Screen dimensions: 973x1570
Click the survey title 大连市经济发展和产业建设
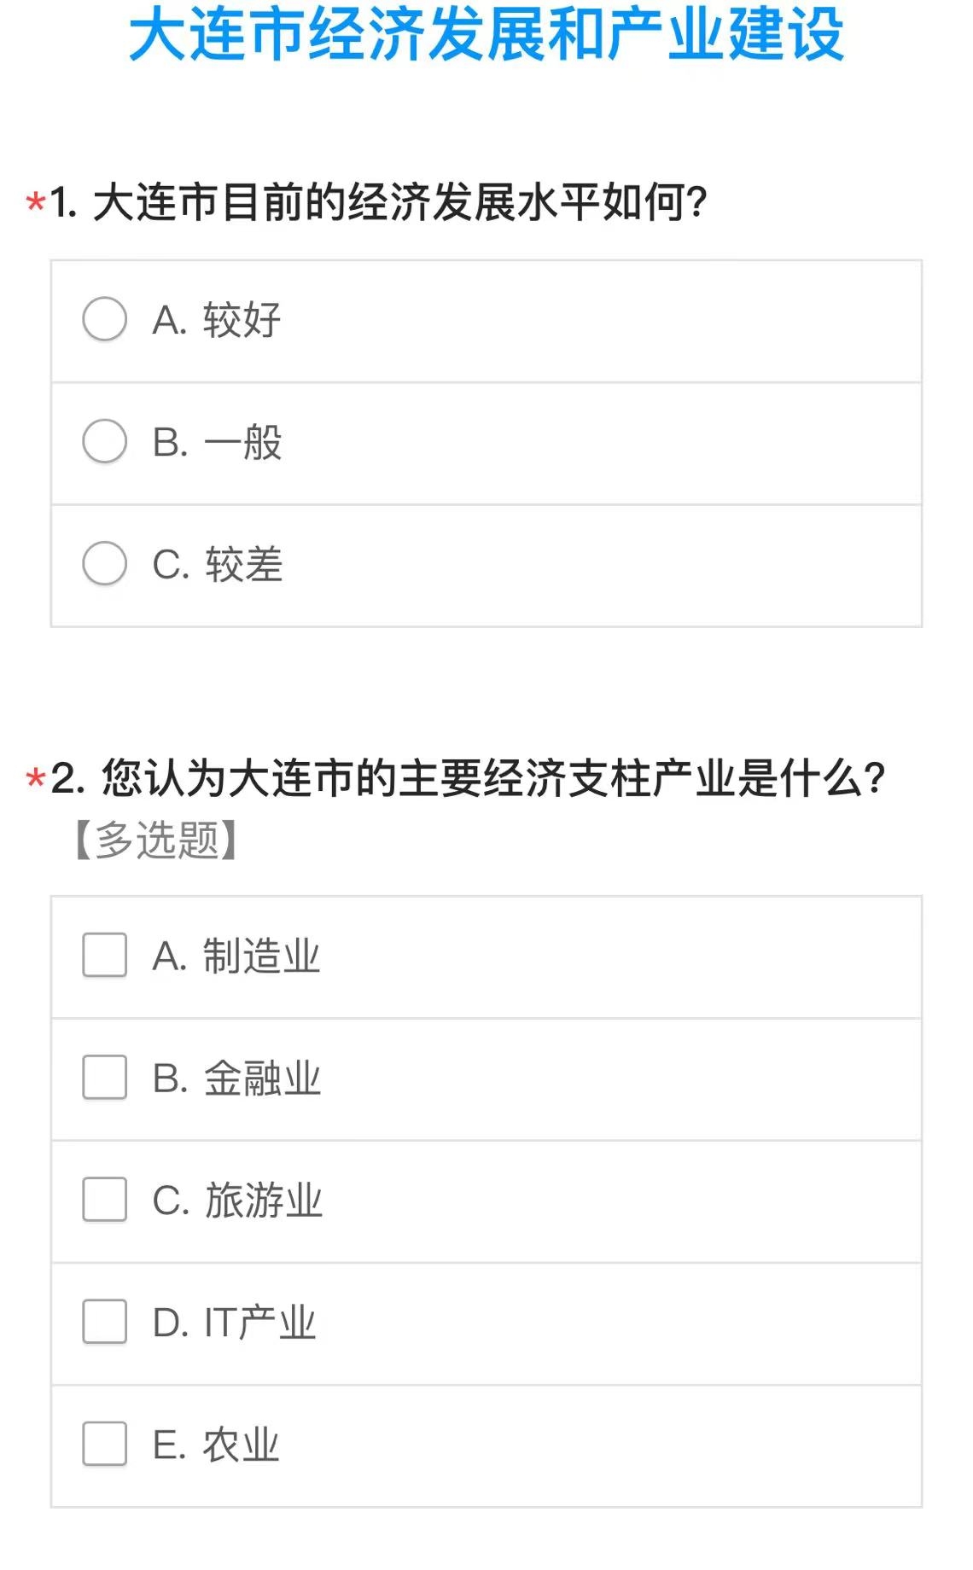pyautogui.click(x=486, y=32)
